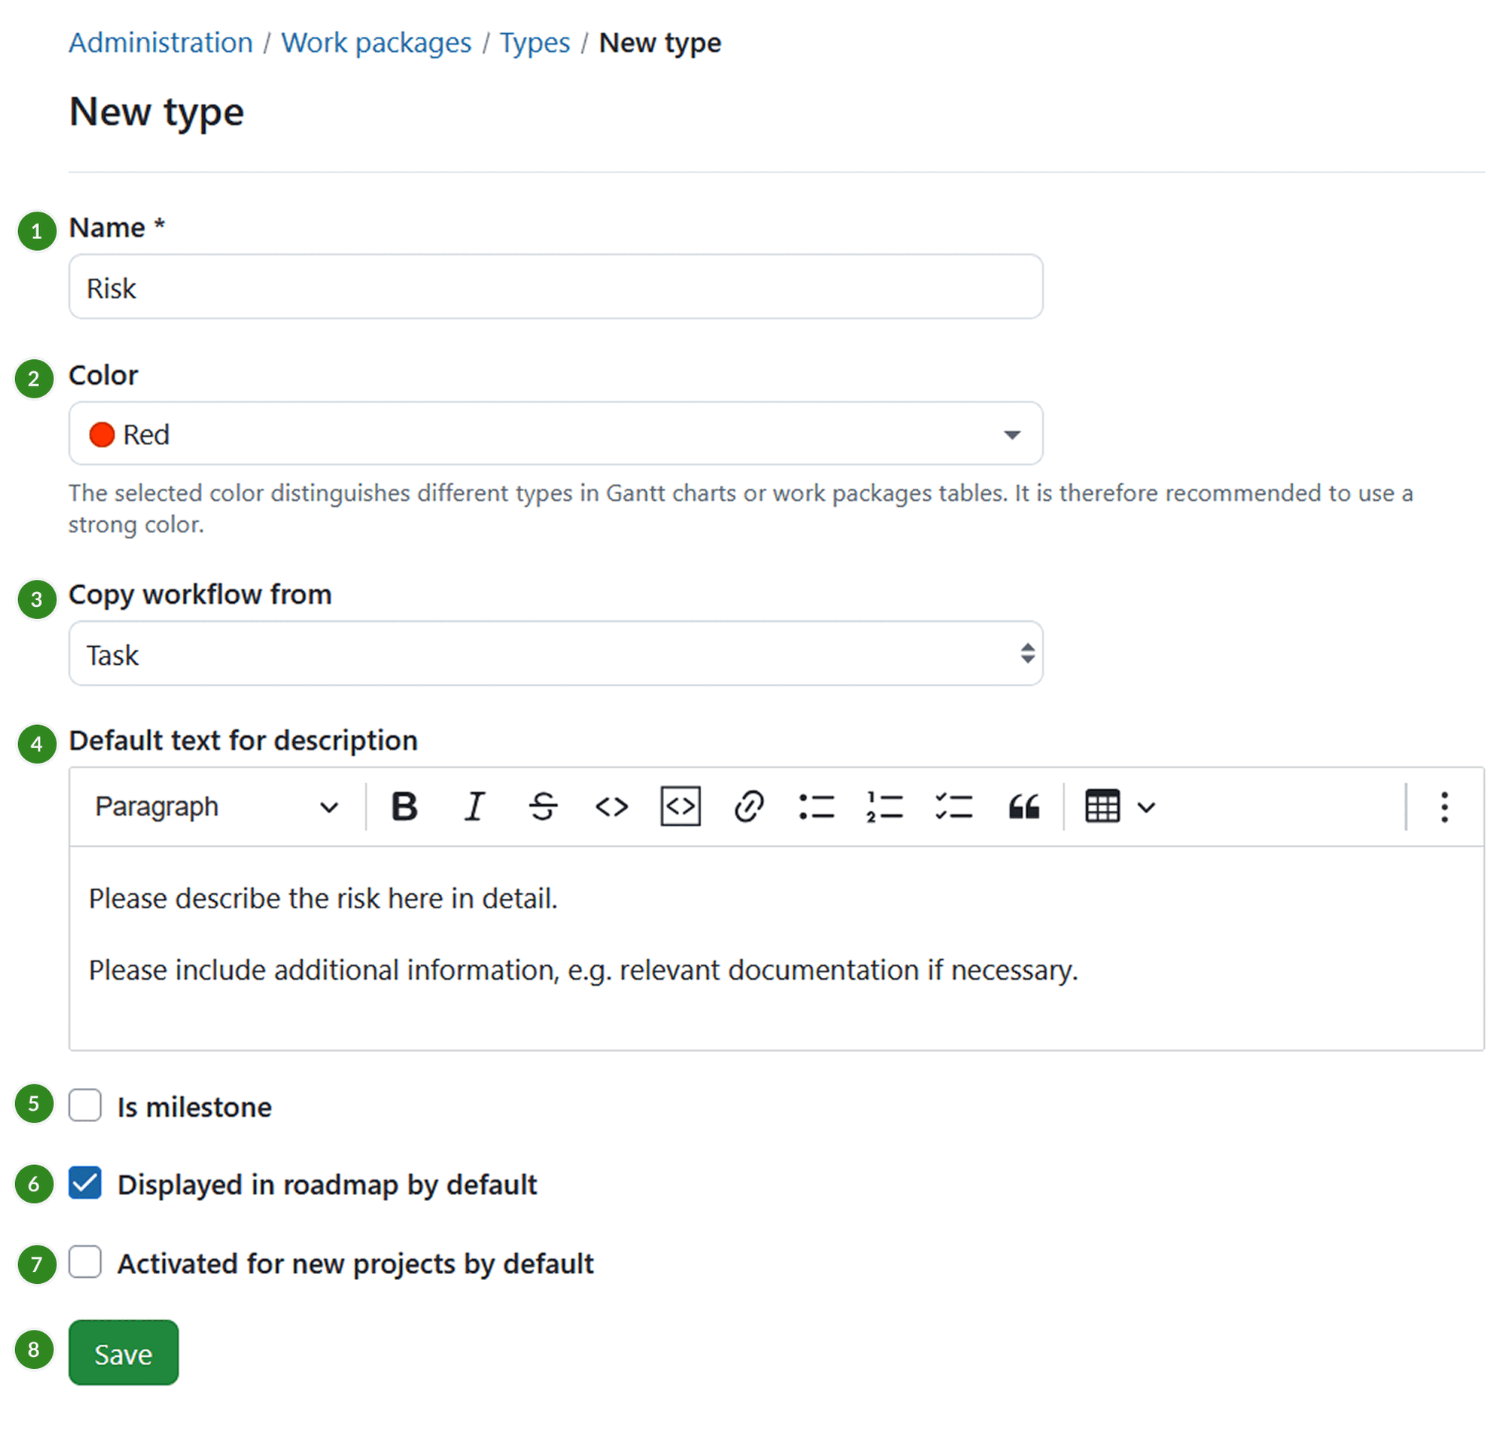This screenshot has height=1442, width=1506.
Task: Open the Types breadcrumb page
Action: coord(534,42)
